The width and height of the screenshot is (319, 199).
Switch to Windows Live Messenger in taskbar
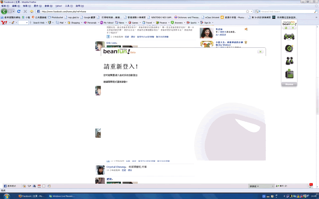[62, 196]
